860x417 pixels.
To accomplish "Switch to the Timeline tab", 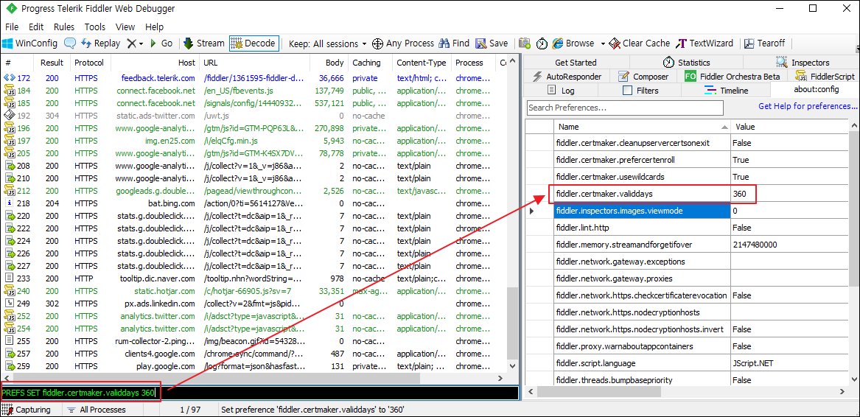I will click(x=726, y=91).
